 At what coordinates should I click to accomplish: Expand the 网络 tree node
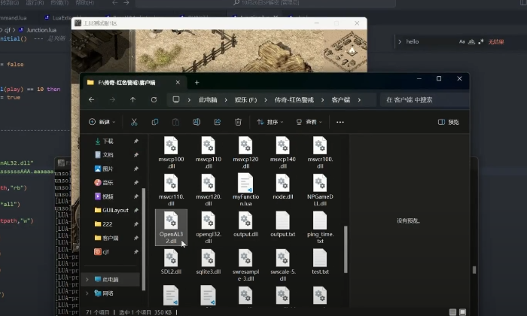tap(88, 293)
